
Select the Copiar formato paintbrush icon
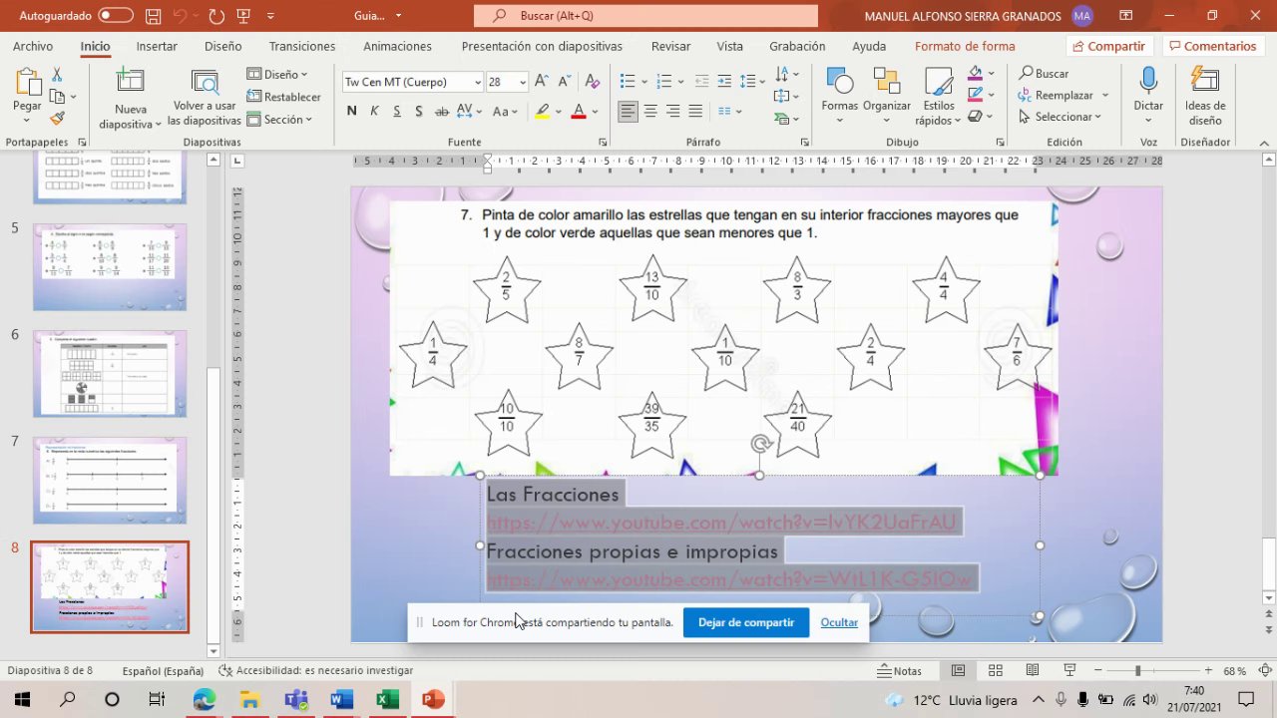coord(57,119)
